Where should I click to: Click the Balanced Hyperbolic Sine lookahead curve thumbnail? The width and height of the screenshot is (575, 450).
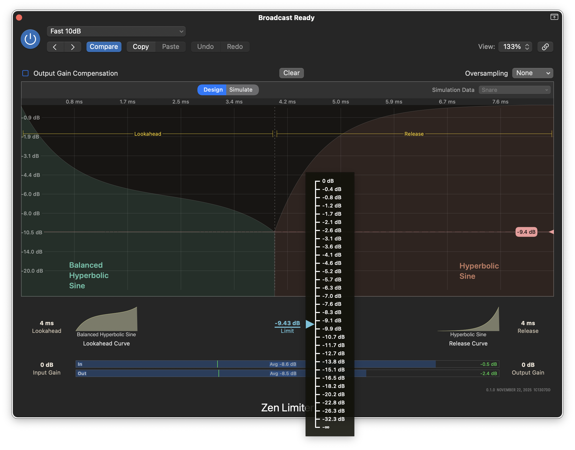coord(107,319)
